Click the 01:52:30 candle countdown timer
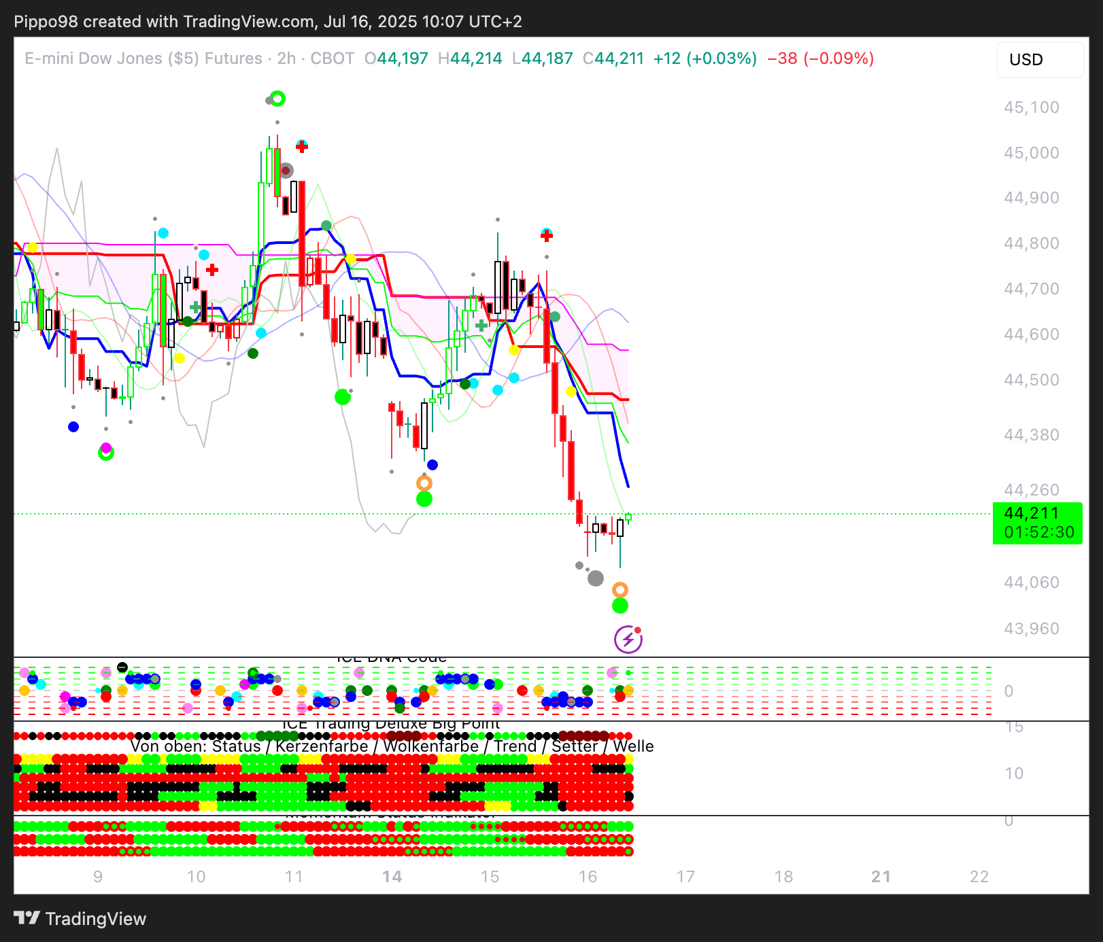This screenshot has height=942, width=1103. pyautogui.click(x=1038, y=532)
